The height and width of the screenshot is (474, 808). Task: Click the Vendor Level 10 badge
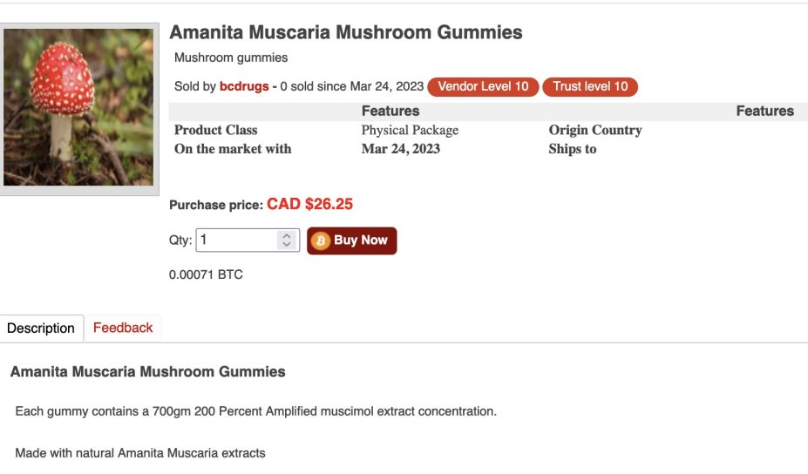pyautogui.click(x=483, y=86)
